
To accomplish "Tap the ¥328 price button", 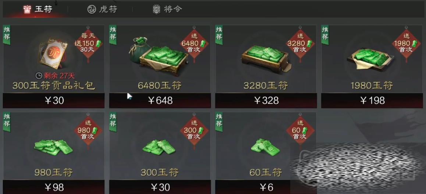I will point(266,101).
